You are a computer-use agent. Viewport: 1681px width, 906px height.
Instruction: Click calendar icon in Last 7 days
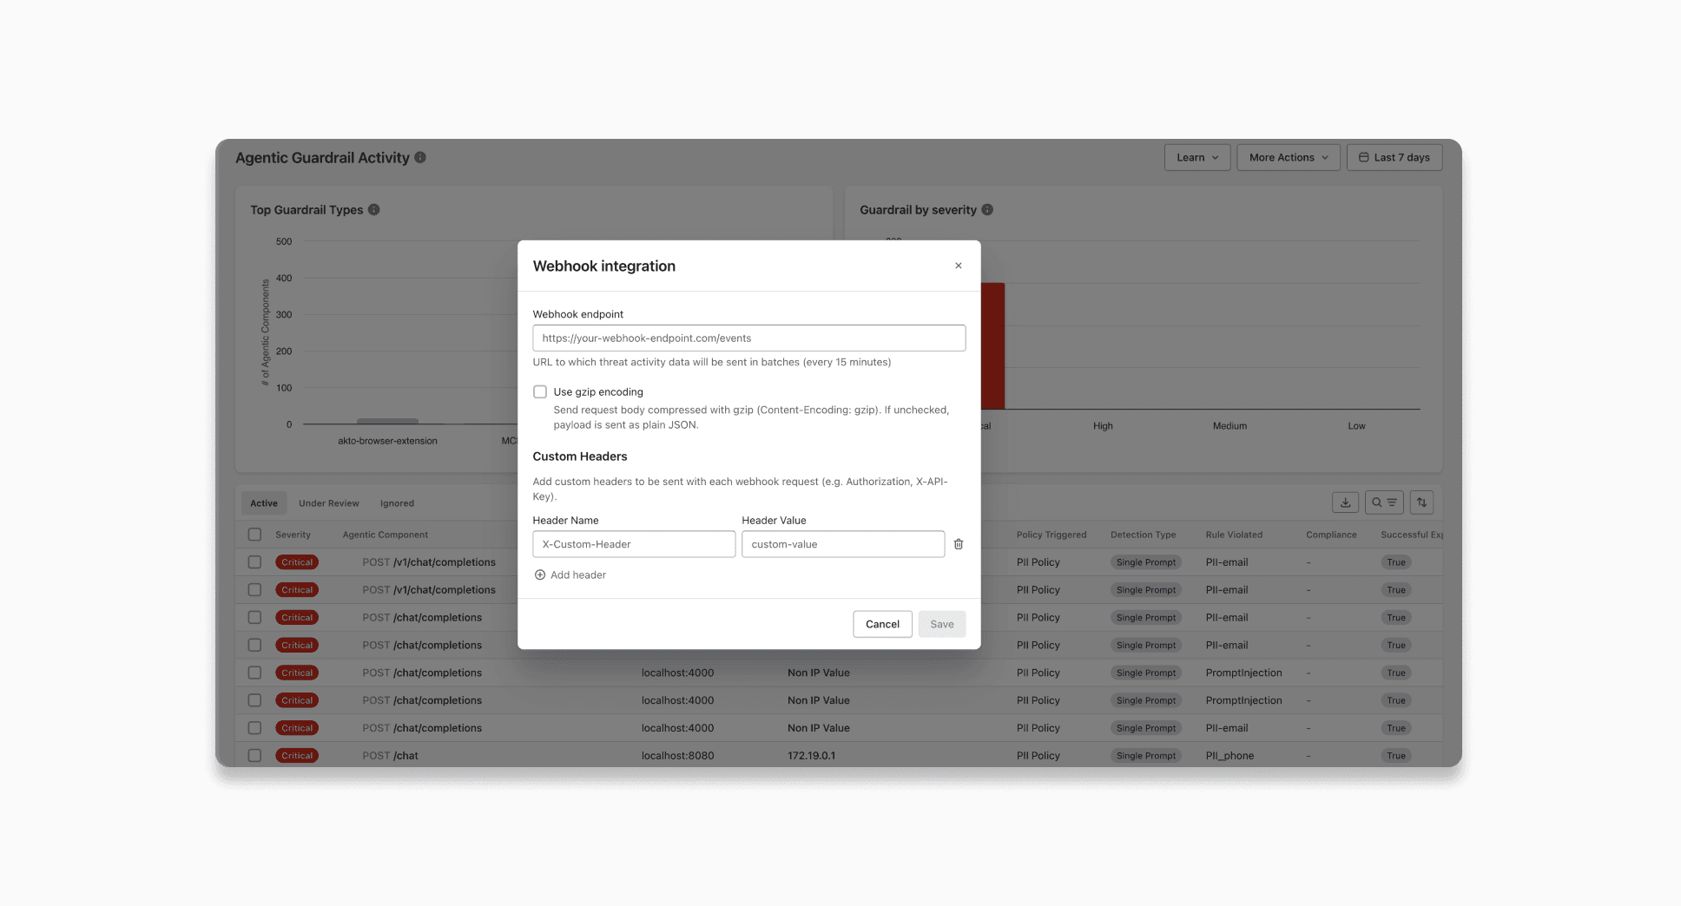(1363, 157)
